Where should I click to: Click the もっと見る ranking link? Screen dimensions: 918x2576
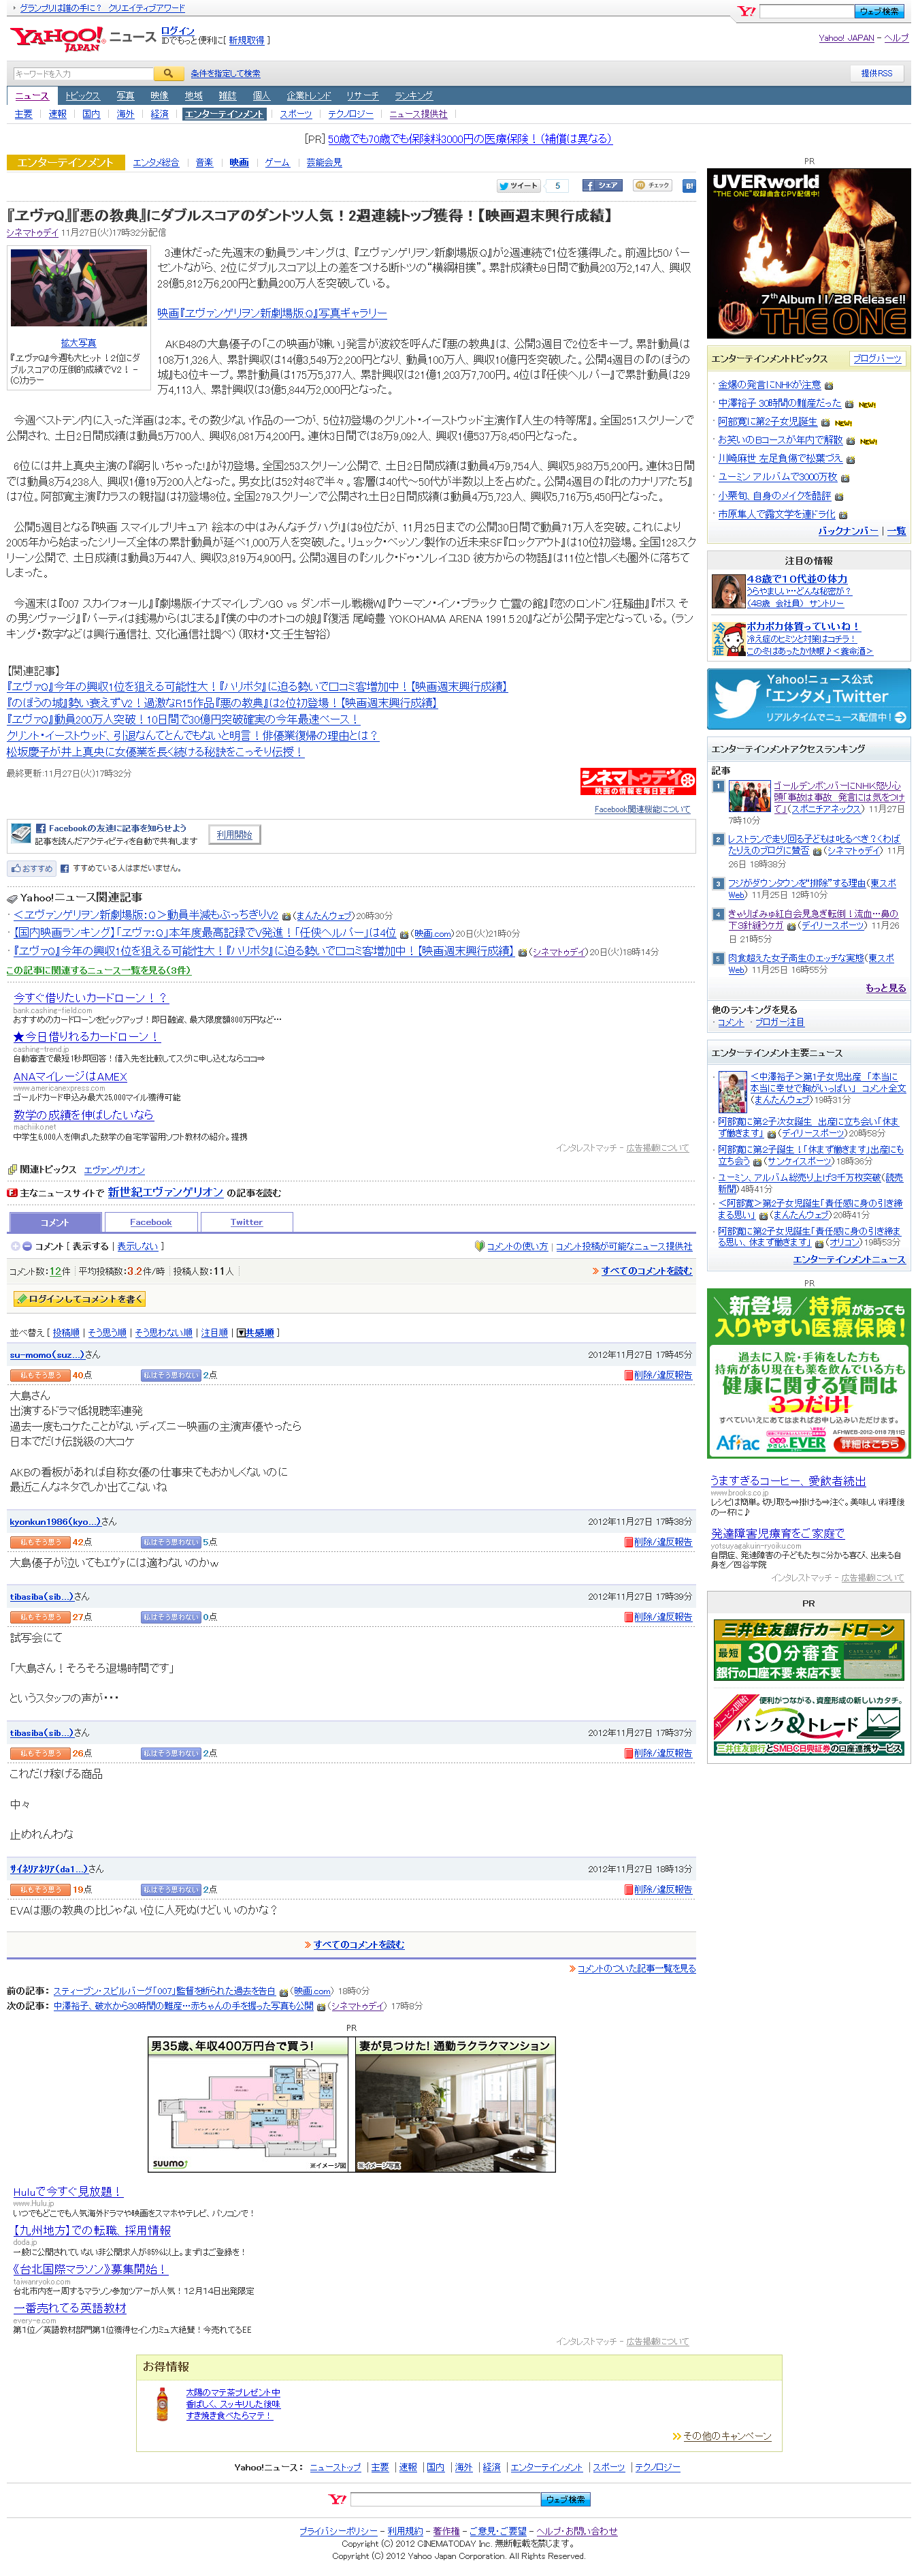[x=885, y=988]
